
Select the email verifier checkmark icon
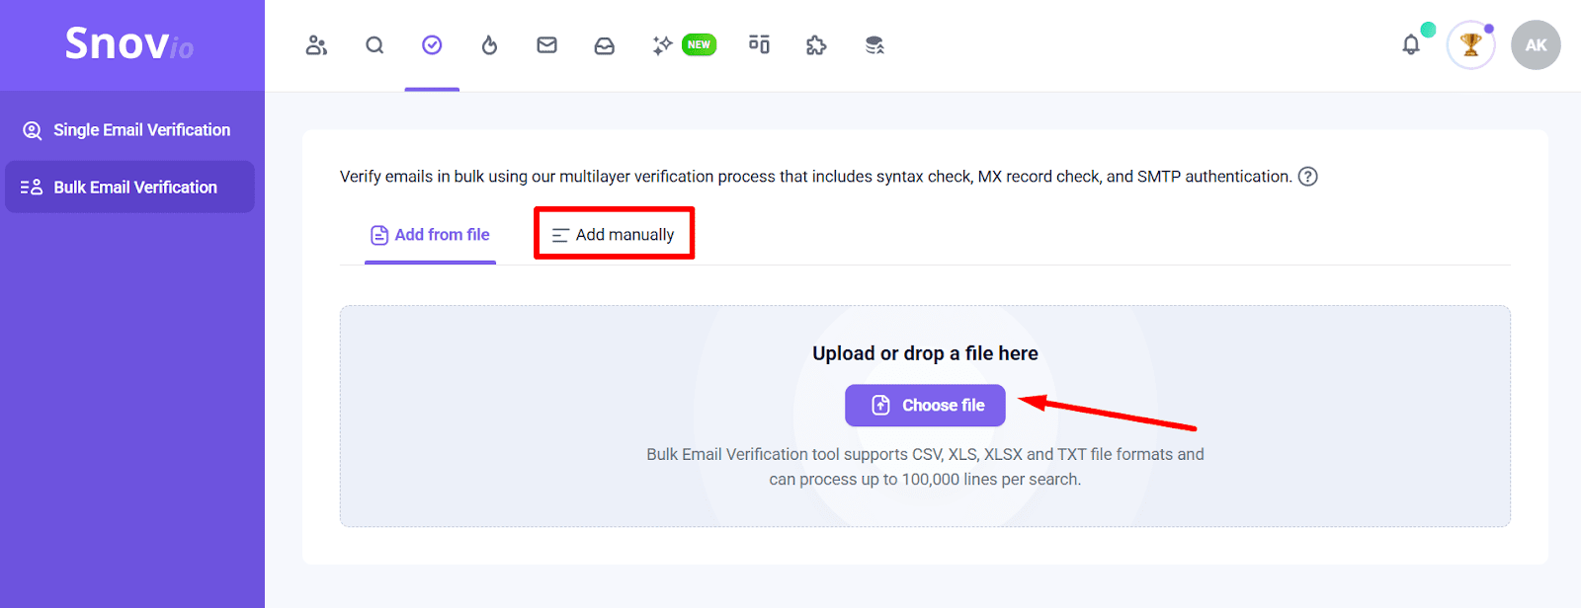[432, 45]
